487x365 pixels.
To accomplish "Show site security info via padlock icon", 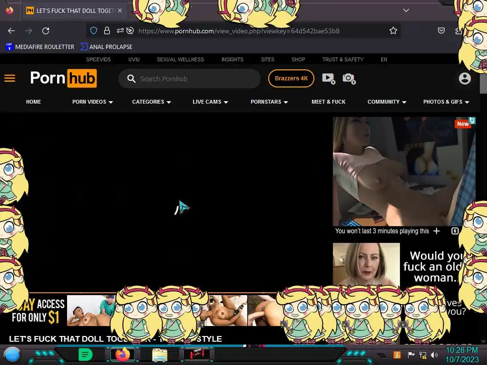I will click(x=107, y=30).
